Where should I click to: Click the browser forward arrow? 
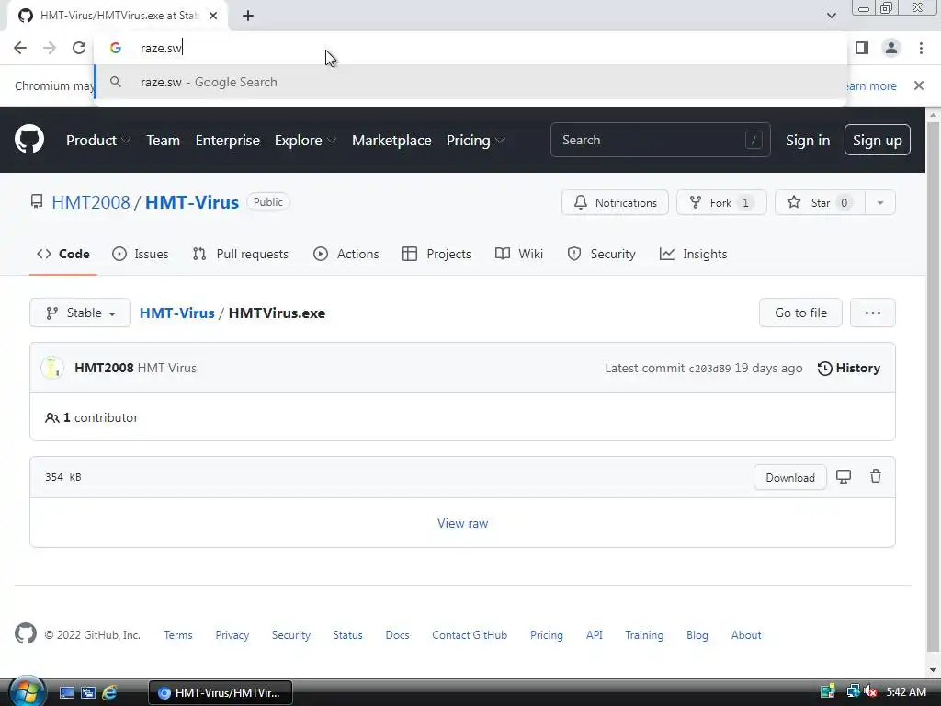click(x=50, y=48)
